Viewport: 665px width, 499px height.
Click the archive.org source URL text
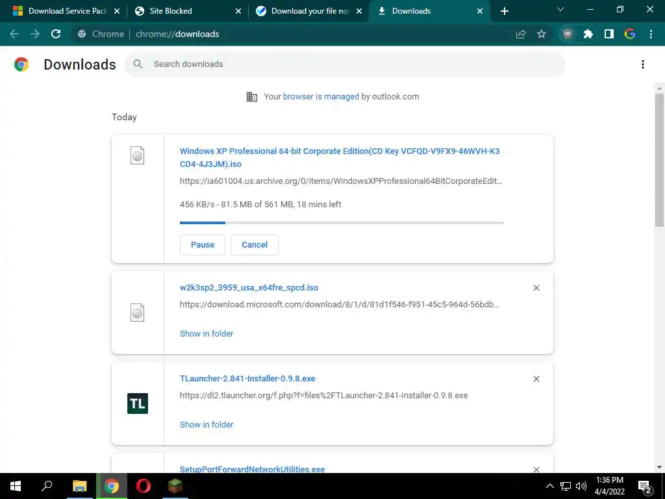(x=341, y=181)
